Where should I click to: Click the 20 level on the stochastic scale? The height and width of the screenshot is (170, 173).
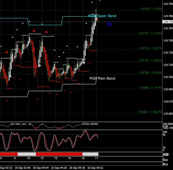164,148
